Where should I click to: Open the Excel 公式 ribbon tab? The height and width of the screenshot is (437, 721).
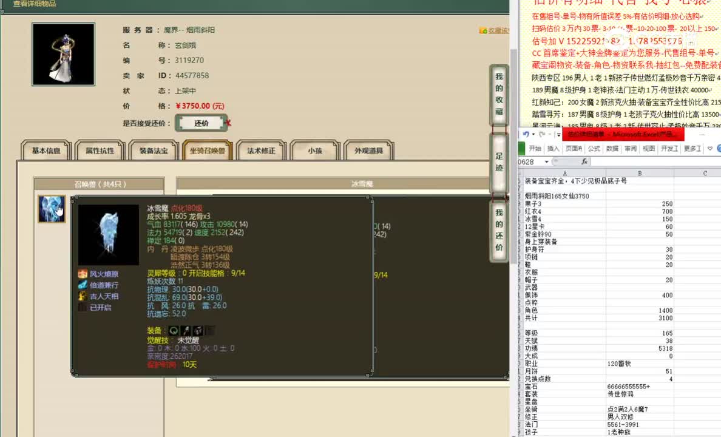(x=594, y=149)
